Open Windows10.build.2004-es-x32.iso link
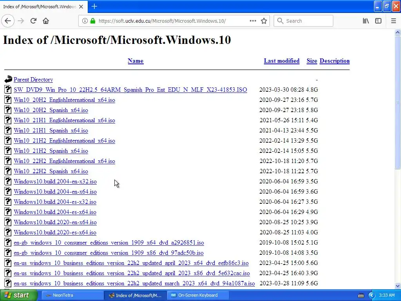Screen dimensions: 401x301 pos(55,202)
